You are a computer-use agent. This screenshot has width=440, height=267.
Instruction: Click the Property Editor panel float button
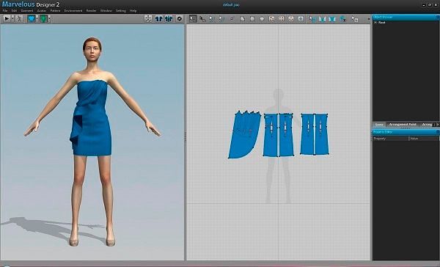tap(438, 132)
